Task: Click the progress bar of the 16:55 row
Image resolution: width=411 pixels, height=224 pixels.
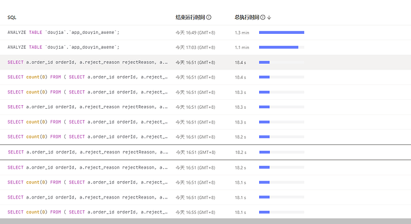Action: pos(282,212)
